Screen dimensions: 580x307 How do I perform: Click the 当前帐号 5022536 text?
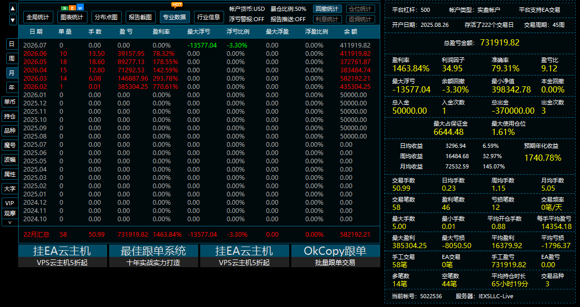(417, 296)
